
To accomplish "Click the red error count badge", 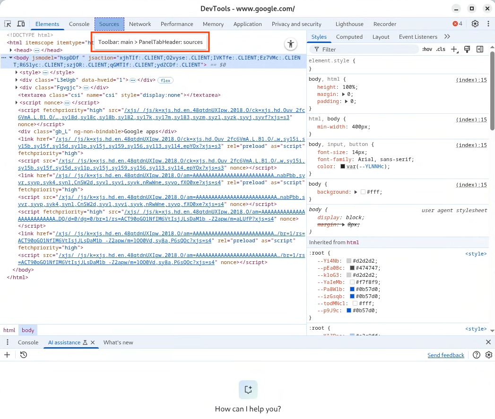I will tap(457, 24).
